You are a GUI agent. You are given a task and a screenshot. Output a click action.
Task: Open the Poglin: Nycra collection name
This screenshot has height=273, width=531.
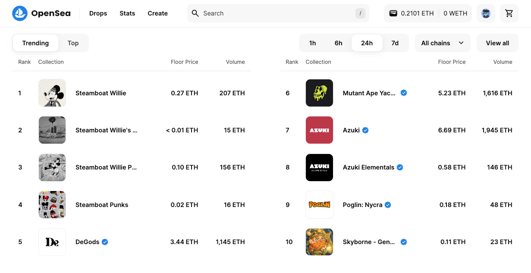pos(363,205)
